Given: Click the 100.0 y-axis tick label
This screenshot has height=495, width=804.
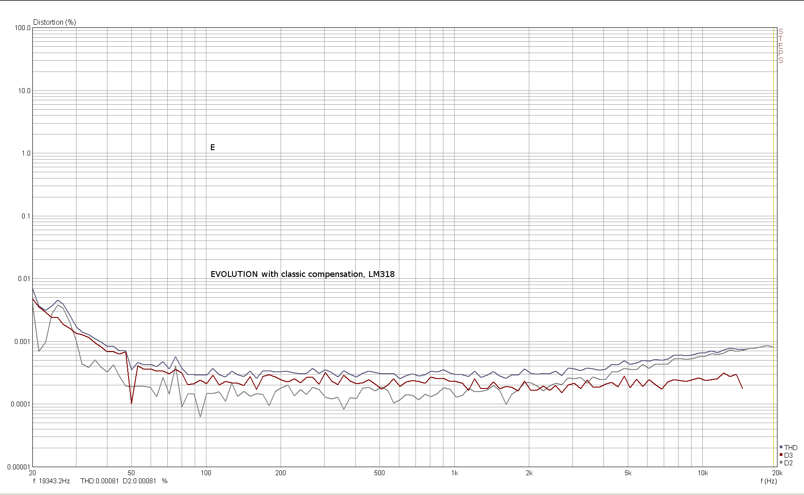Looking at the screenshot, I should pyautogui.click(x=22, y=28).
